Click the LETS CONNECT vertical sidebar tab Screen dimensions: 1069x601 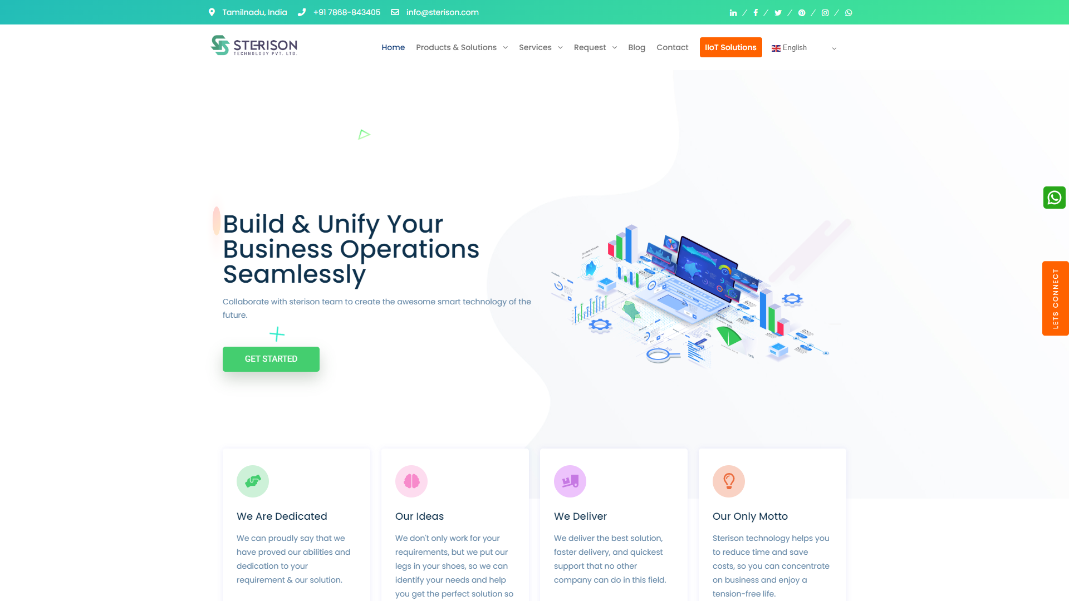pyautogui.click(x=1055, y=298)
